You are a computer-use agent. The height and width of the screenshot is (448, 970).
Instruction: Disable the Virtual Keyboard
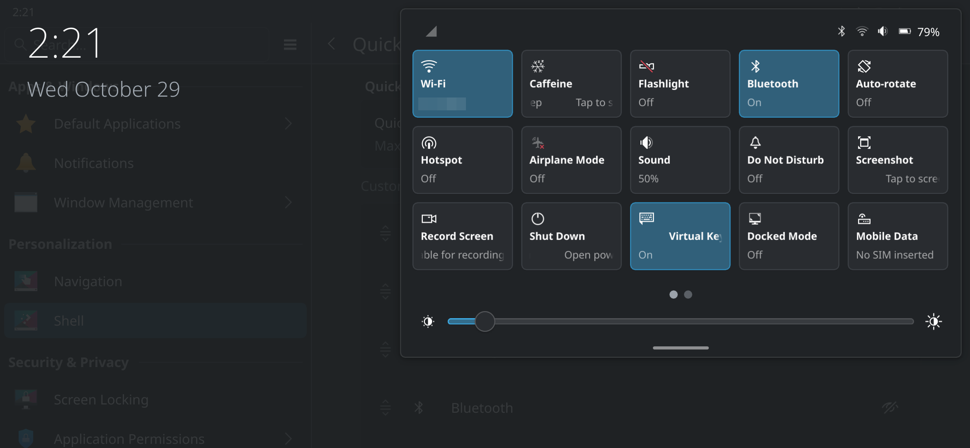click(680, 236)
